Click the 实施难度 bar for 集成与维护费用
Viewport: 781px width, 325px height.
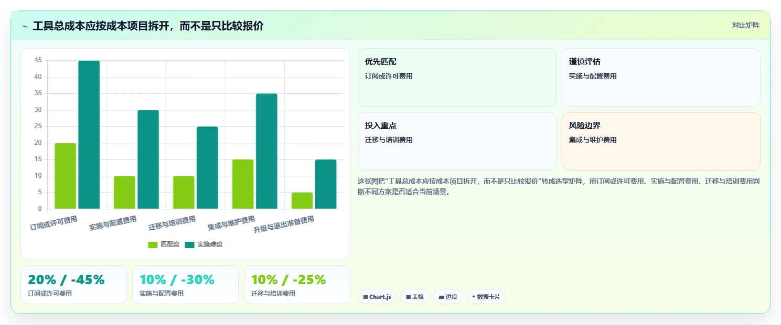pos(266,151)
